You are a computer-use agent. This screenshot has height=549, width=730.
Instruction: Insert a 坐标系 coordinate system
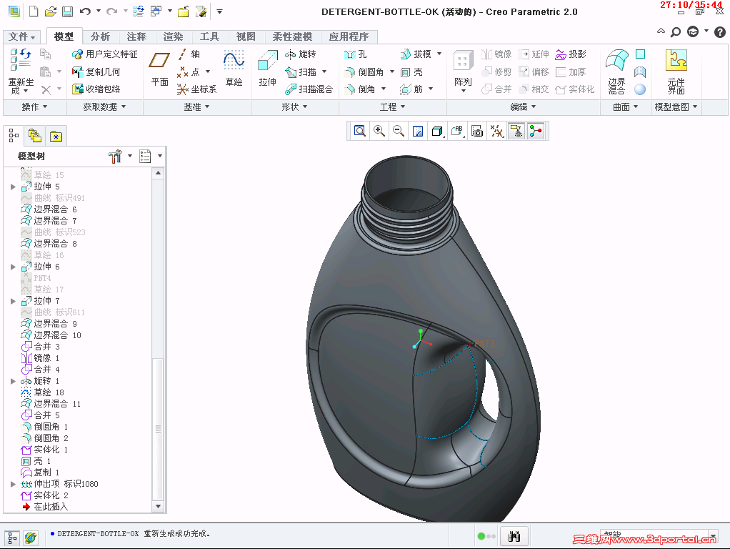click(x=196, y=89)
